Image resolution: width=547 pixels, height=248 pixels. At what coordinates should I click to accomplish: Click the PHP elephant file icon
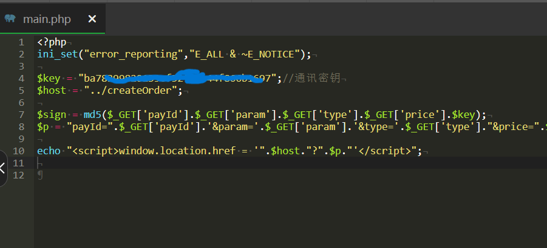(10, 19)
